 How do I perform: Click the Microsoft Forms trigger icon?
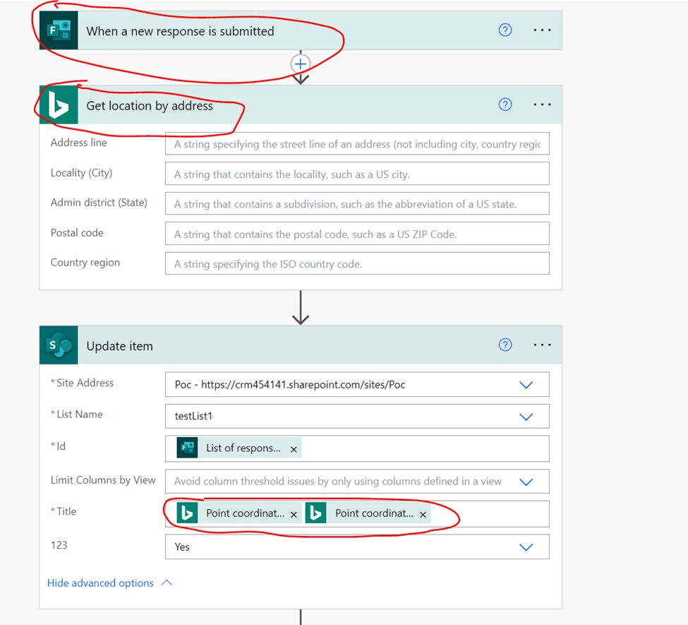[59, 30]
